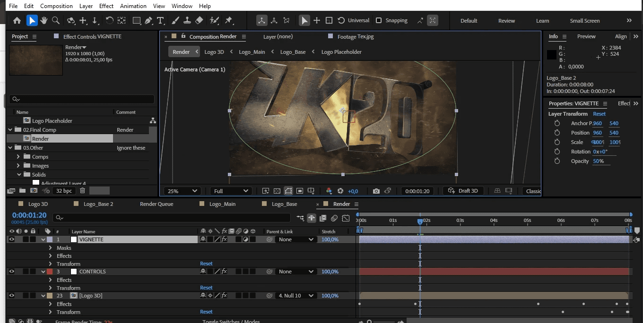Enable the Snapping checkbox
This screenshot has width=643, height=323.
point(379,20)
